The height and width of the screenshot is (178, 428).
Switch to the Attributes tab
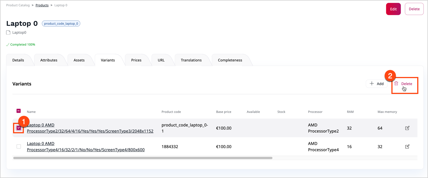coord(49,60)
